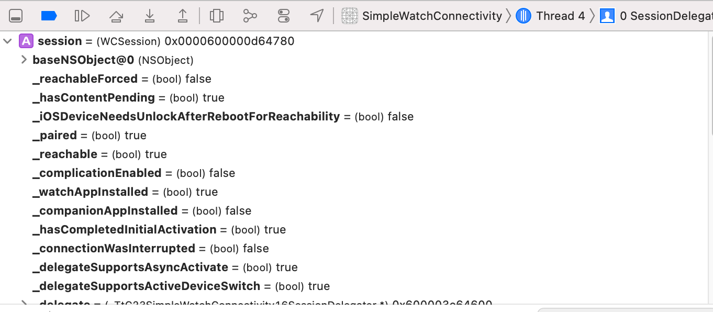Deactivate breakpoints with the blue breakpoint button
The image size is (713, 312).
49,16
